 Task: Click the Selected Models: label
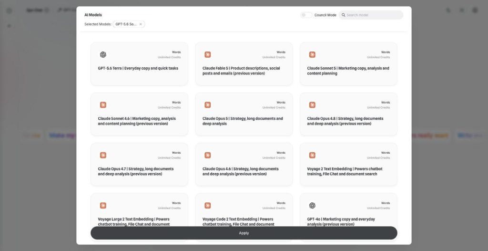(98, 24)
